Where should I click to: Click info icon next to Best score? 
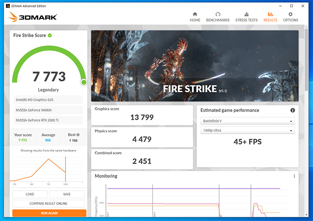tap(78, 134)
